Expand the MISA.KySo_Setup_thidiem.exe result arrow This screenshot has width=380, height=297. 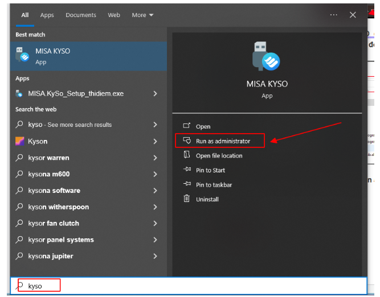tap(156, 94)
